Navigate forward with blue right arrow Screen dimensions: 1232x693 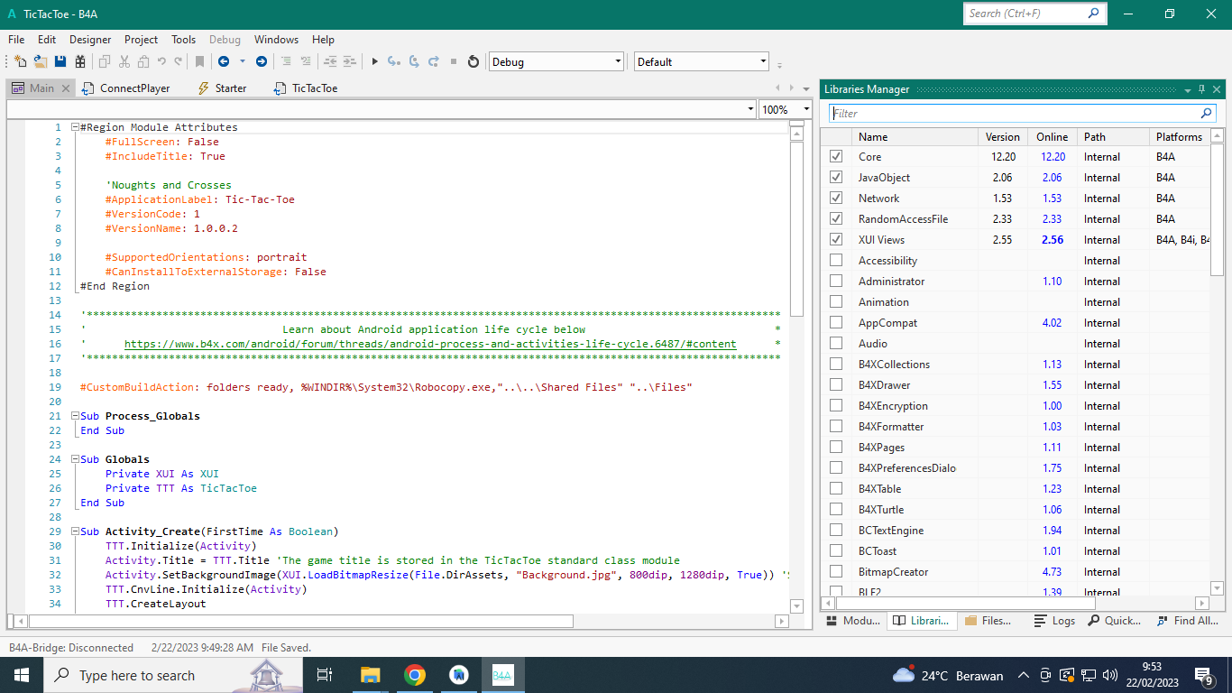click(x=262, y=61)
